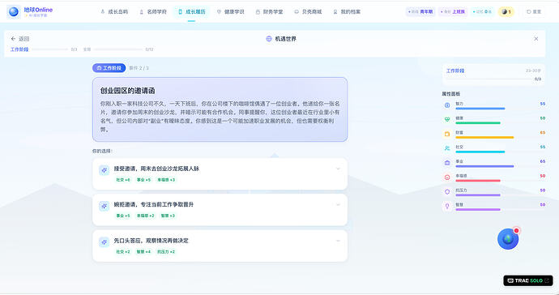Click sparkle icon on 先口头答应 option
This screenshot has width=559, height=295.
[x=104, y=242]
